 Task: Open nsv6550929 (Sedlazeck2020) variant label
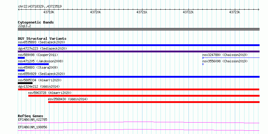click(42, 74)
